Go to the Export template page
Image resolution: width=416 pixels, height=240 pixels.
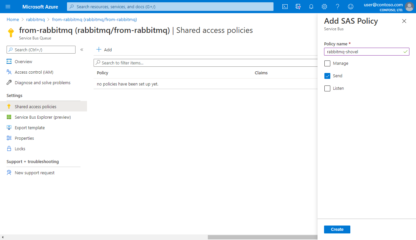pos(30,128)
